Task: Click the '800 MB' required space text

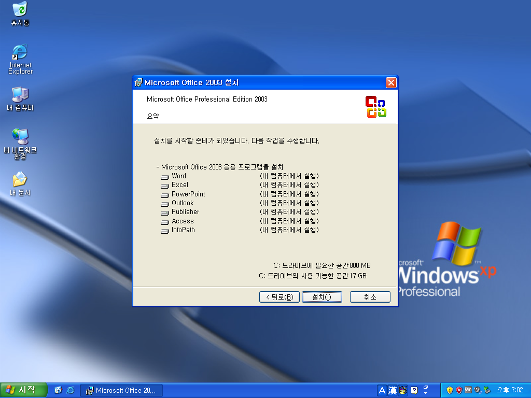Action: [360, 266]
